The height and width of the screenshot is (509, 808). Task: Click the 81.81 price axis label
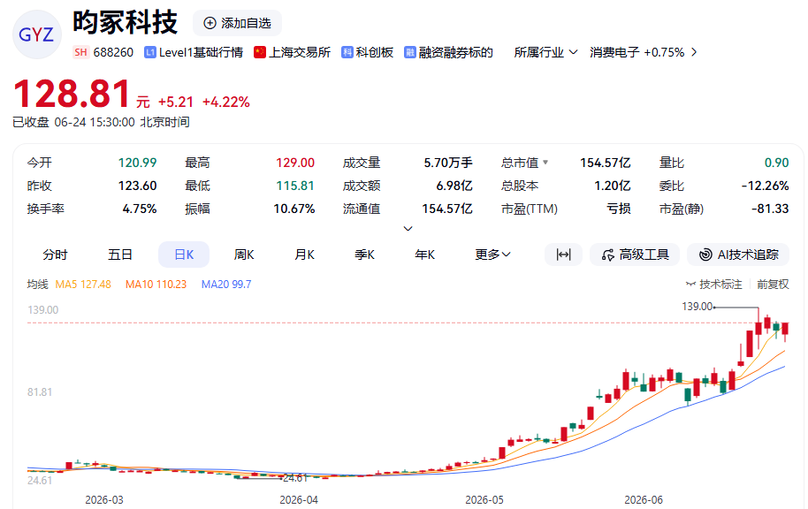pyautogui.click(x=40, y=392)
